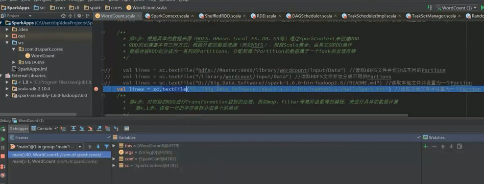Move to previous frame with up arrow
This screenshot has height=184, width=484.
point(90,147)
